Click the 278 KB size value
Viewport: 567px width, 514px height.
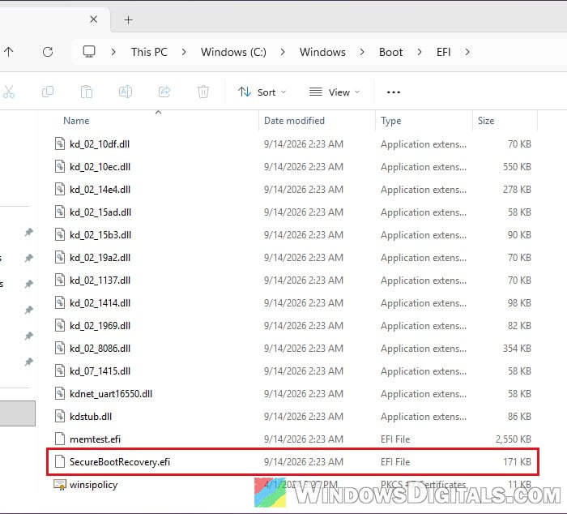pos(517,190)
